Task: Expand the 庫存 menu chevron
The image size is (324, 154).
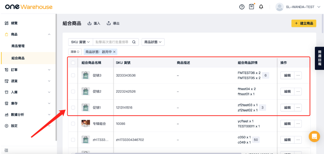Action: (49, 103)
